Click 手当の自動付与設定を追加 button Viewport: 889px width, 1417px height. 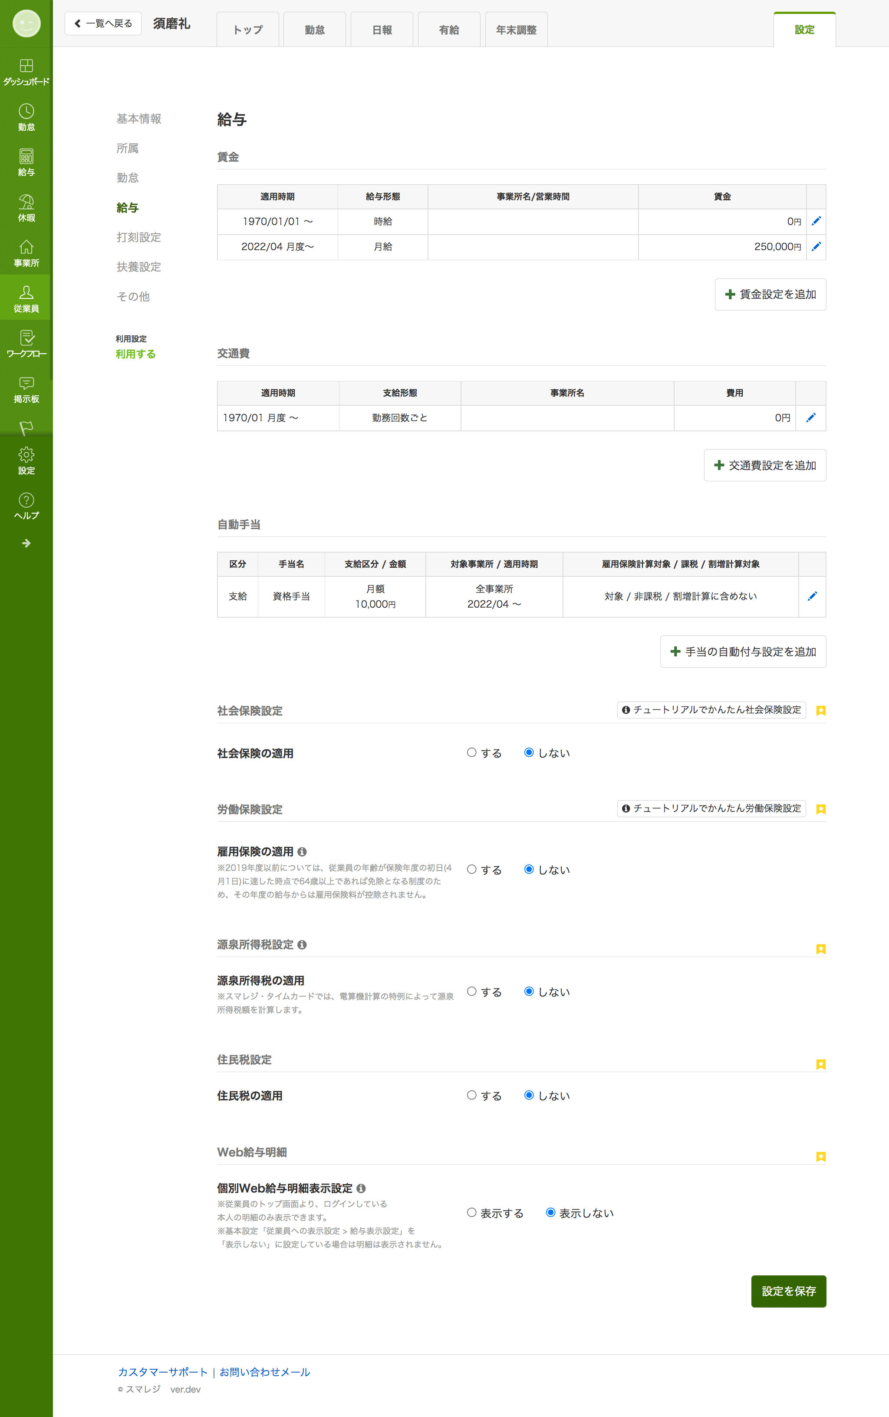(743, 652)
